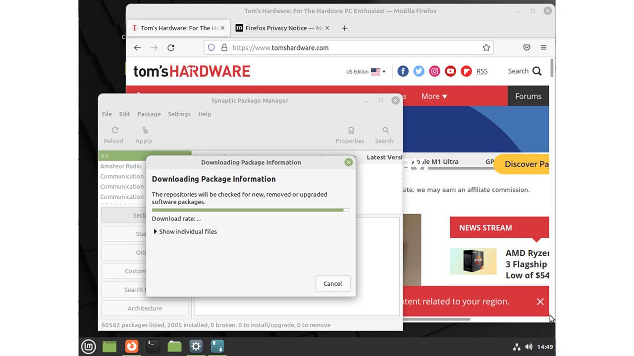Click Apple M1 Ultra trending link
The height and width of the screenshot is (356, 634).
click(435, 162)
